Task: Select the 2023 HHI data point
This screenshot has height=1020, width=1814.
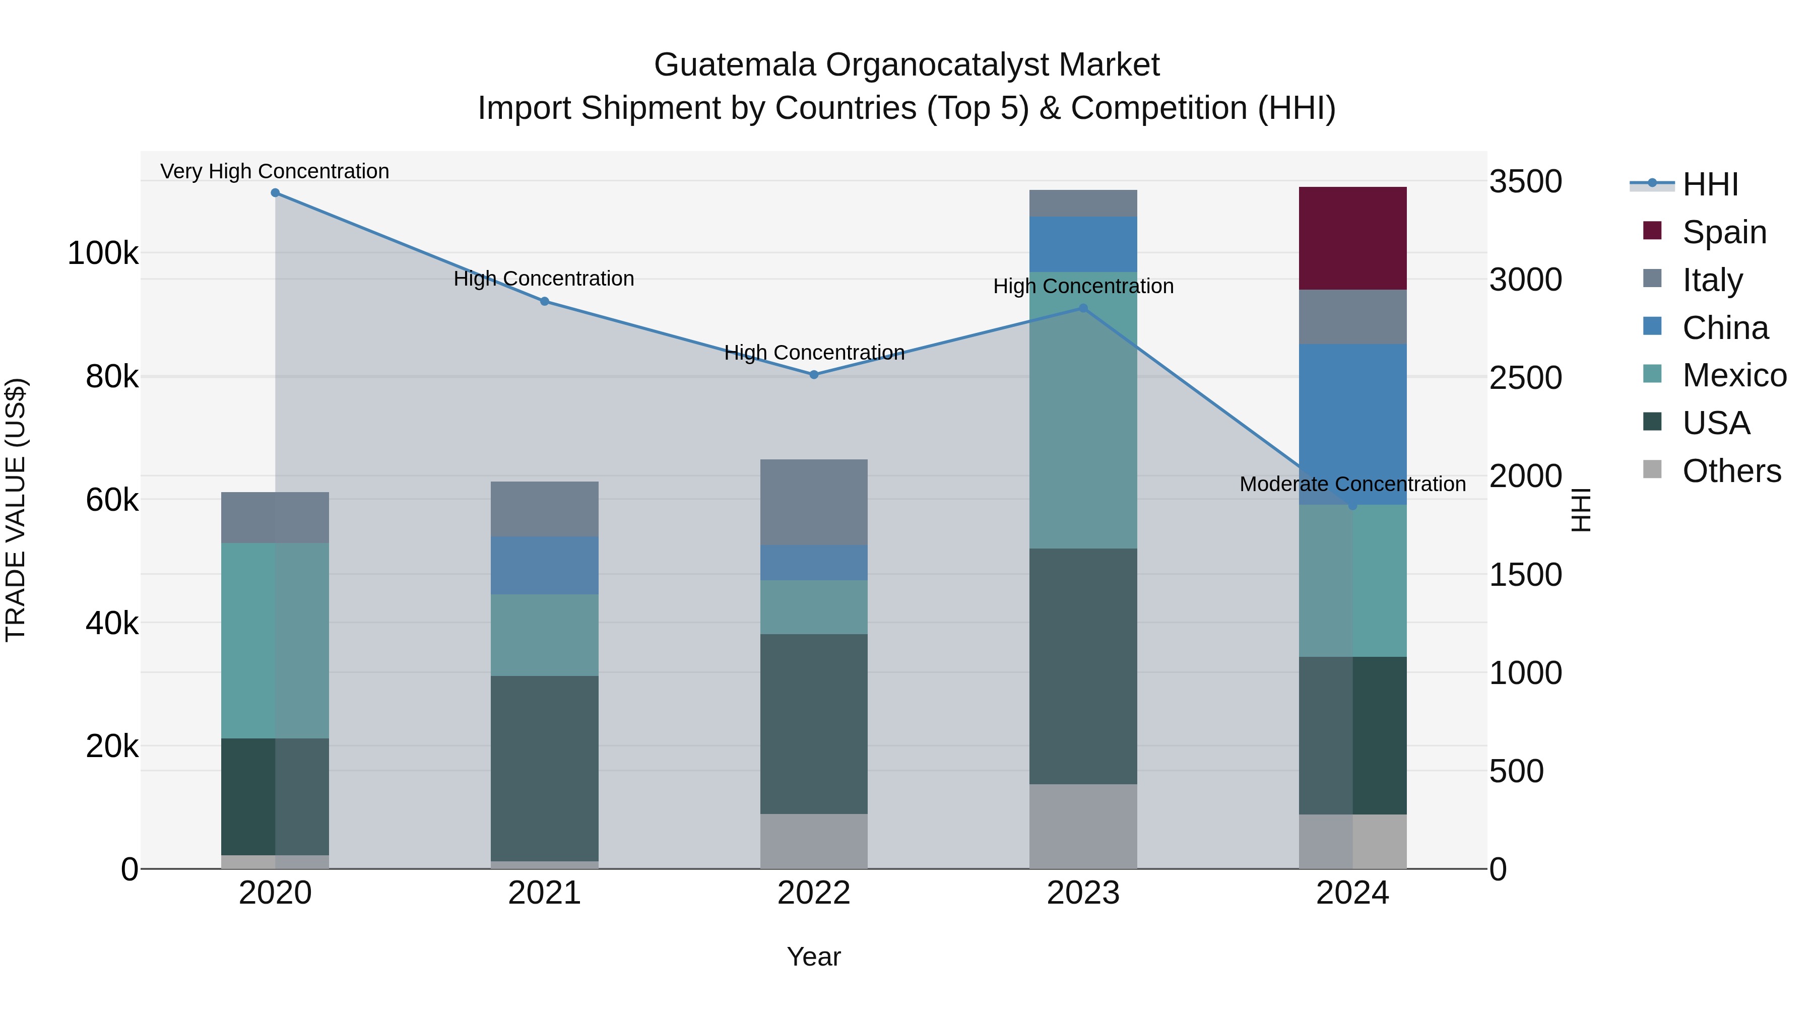Action: click(1084, 308)
